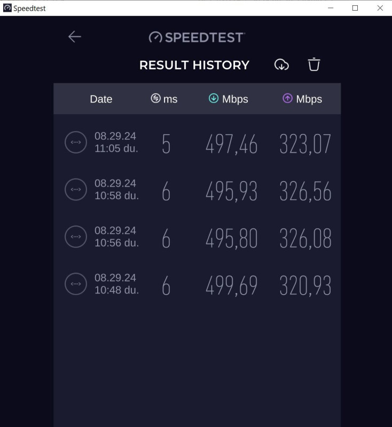Go back using the left arrow

click(75, 36)
